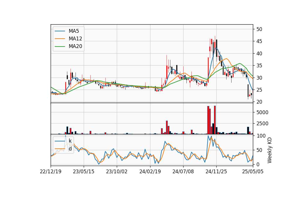Click the 24/07/08 date label
281x202 pixels.
(x=183, y=172)
